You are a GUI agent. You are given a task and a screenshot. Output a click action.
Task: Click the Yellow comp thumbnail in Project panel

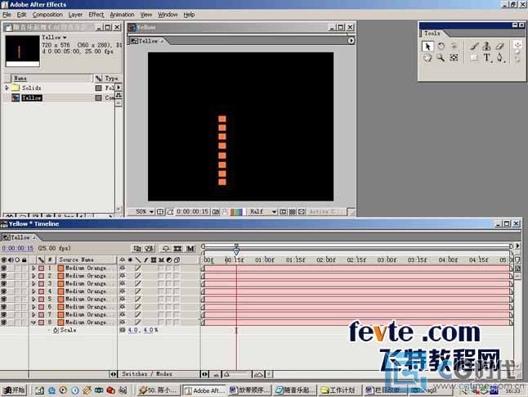[x=23, y=51]
